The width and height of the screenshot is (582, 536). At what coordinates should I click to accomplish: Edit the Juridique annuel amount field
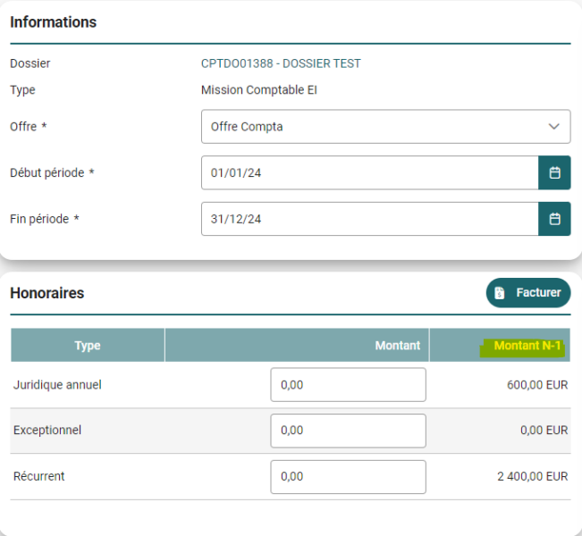[x=348, y=385]
